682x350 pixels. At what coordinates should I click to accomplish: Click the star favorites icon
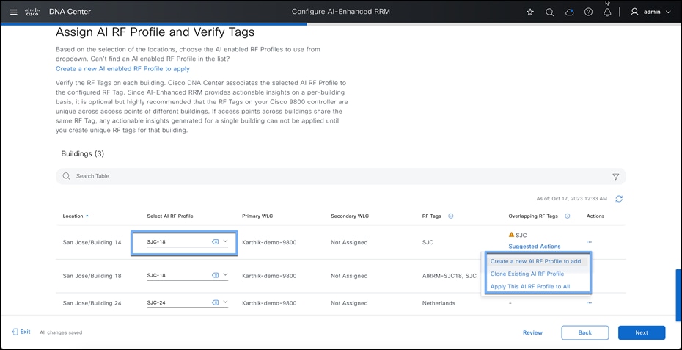[530, 12]
